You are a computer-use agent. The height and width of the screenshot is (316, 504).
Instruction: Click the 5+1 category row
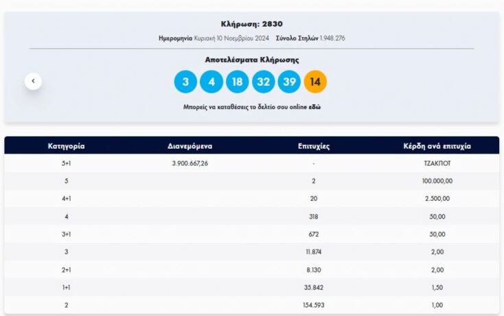pyautogui.click(x=66, y=163)
